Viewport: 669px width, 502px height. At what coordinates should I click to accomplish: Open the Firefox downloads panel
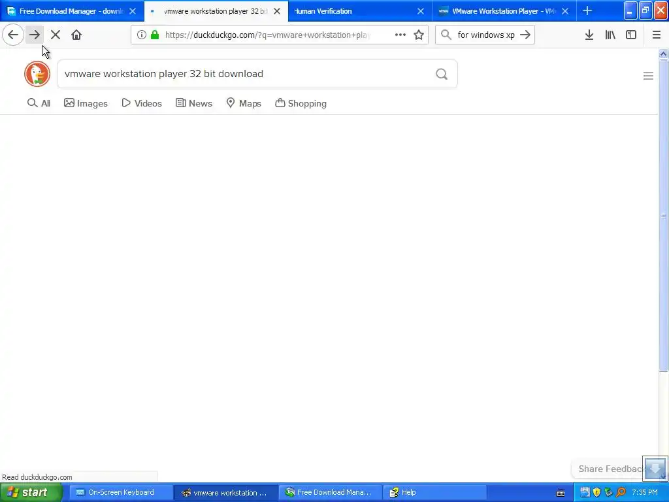click(x=589, y=35)
